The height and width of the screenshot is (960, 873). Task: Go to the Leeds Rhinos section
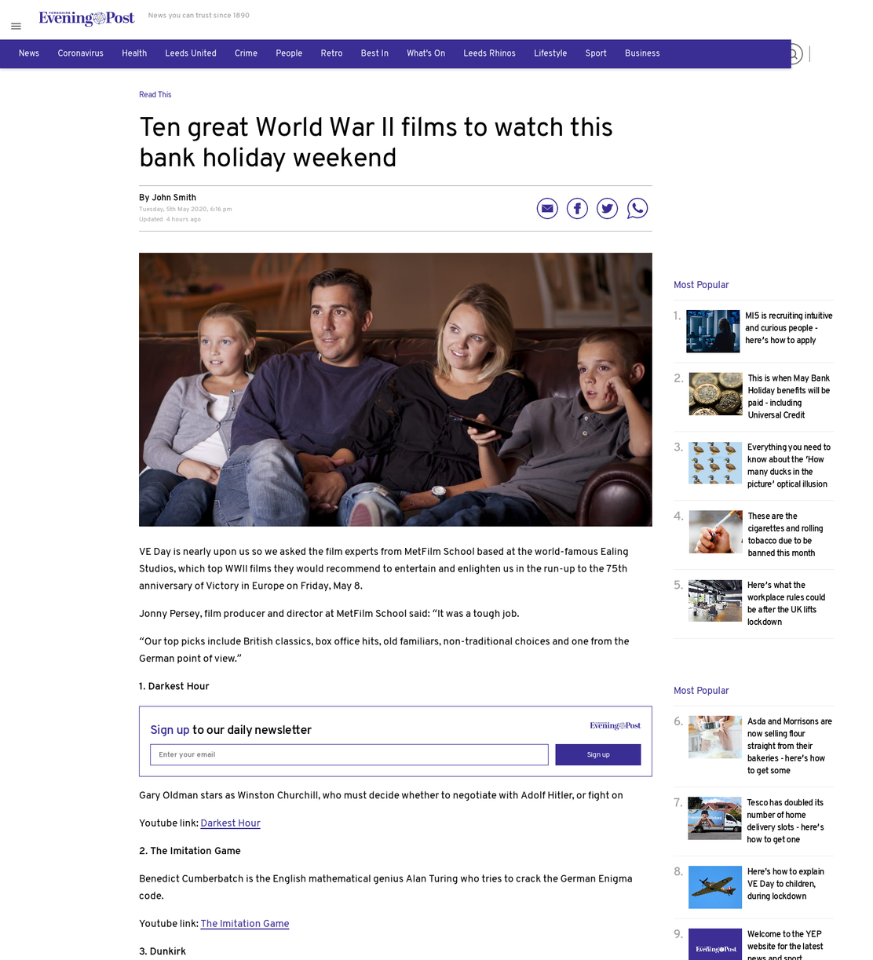coord(489,53)
